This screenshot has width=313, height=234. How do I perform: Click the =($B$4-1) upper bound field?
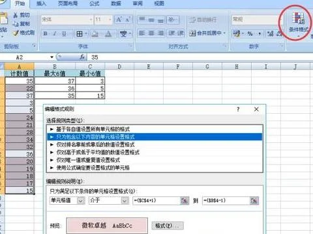[226, 200]
